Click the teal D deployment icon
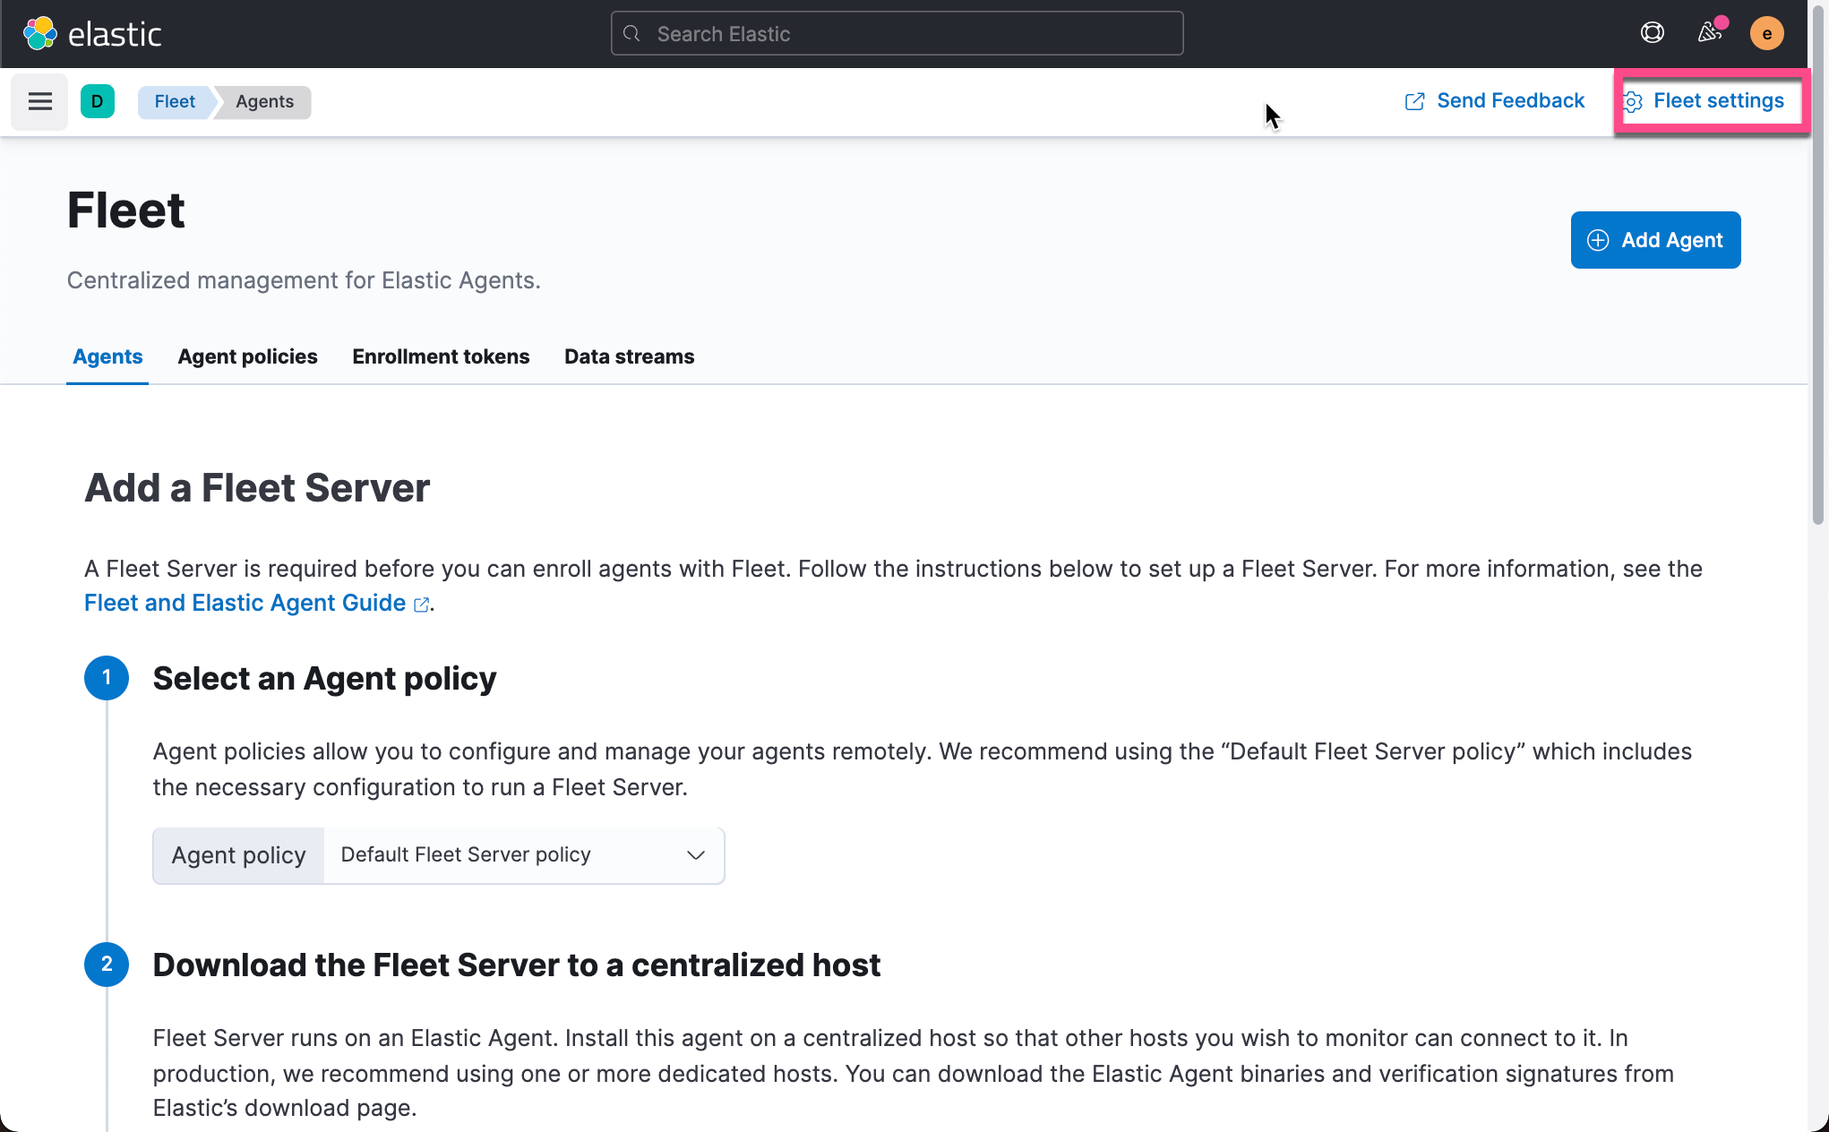Image resolution: width=1829 pixels, height=1132 pixels. pyautogui.click(x=98, y=101)
